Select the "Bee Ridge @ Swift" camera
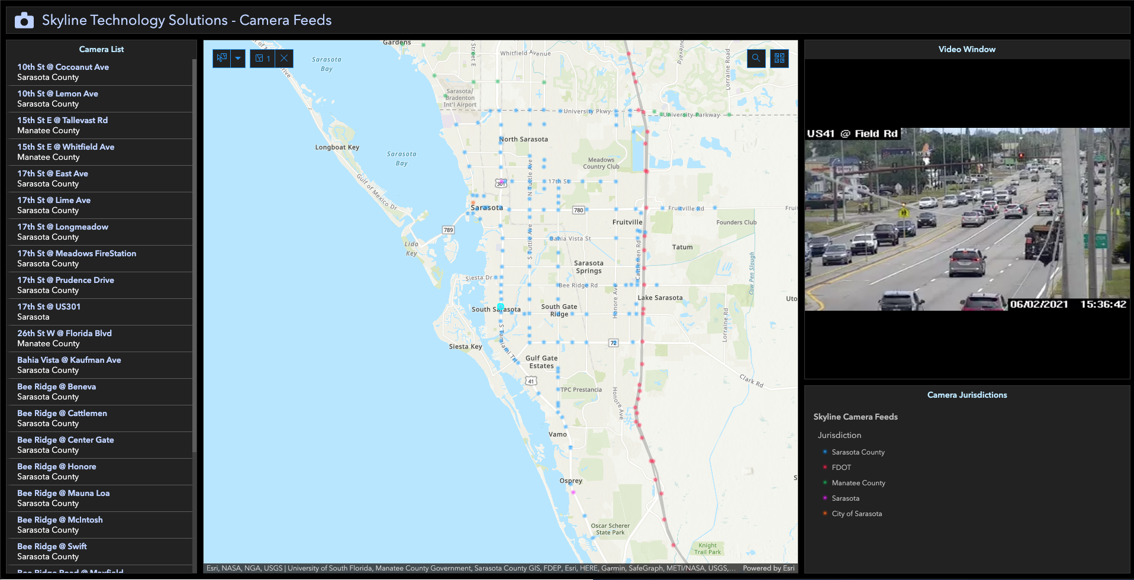Screen dimensions: 1134x580 [52, 551]
